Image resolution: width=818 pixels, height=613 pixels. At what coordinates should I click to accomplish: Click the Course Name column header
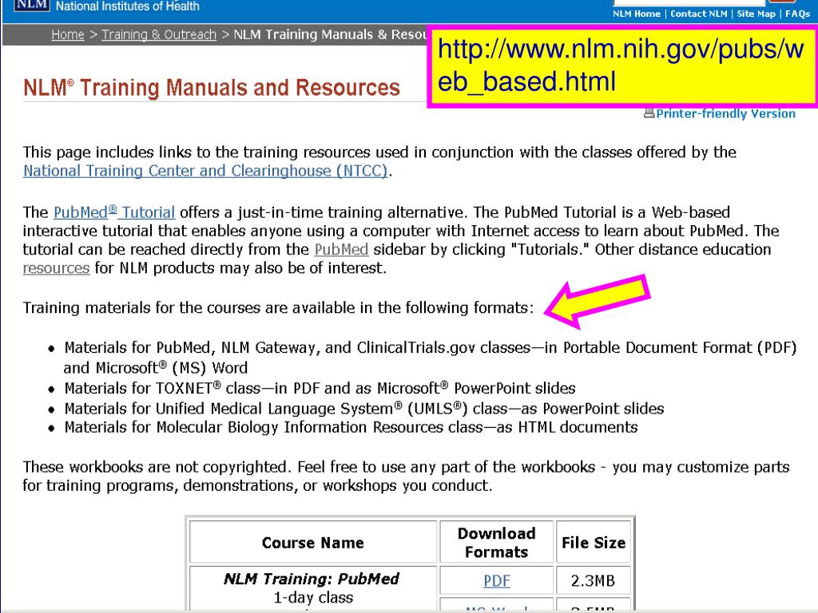[x=312, y=543]
